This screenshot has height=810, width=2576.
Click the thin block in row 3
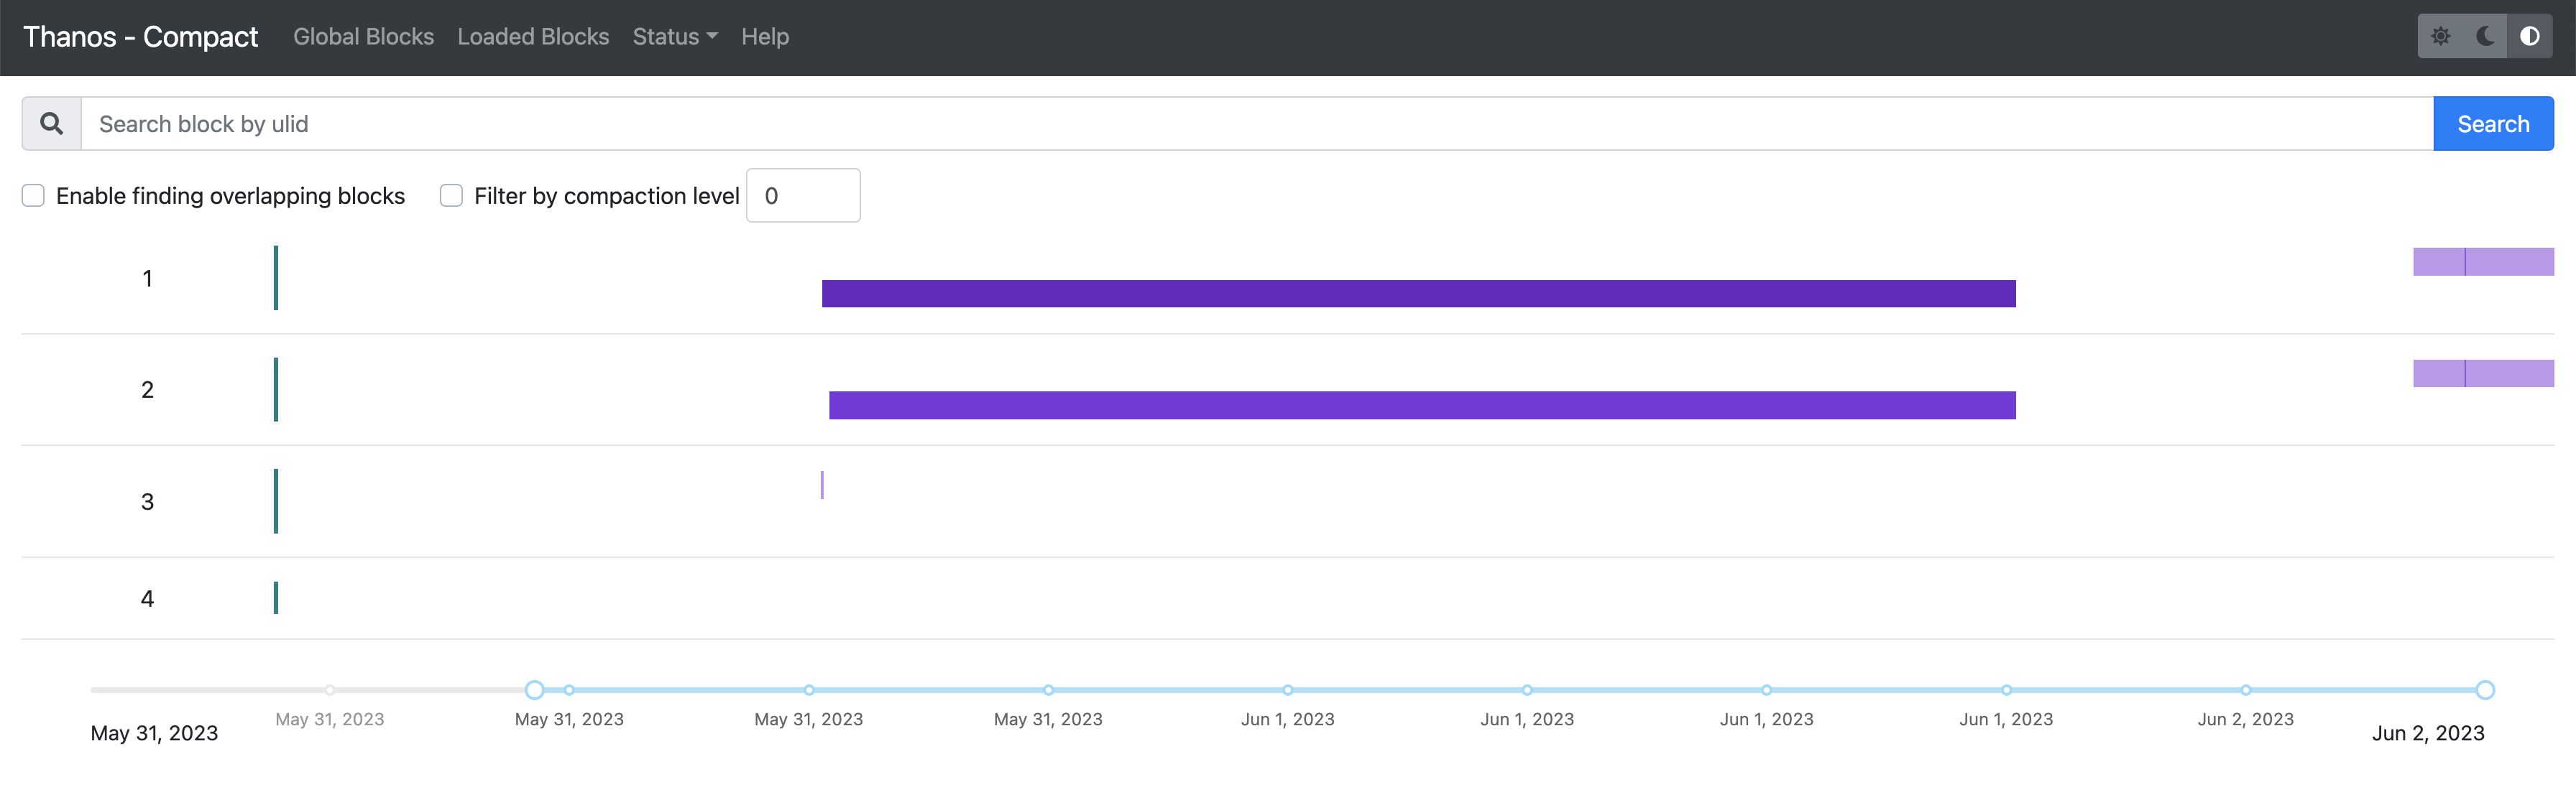822,485
